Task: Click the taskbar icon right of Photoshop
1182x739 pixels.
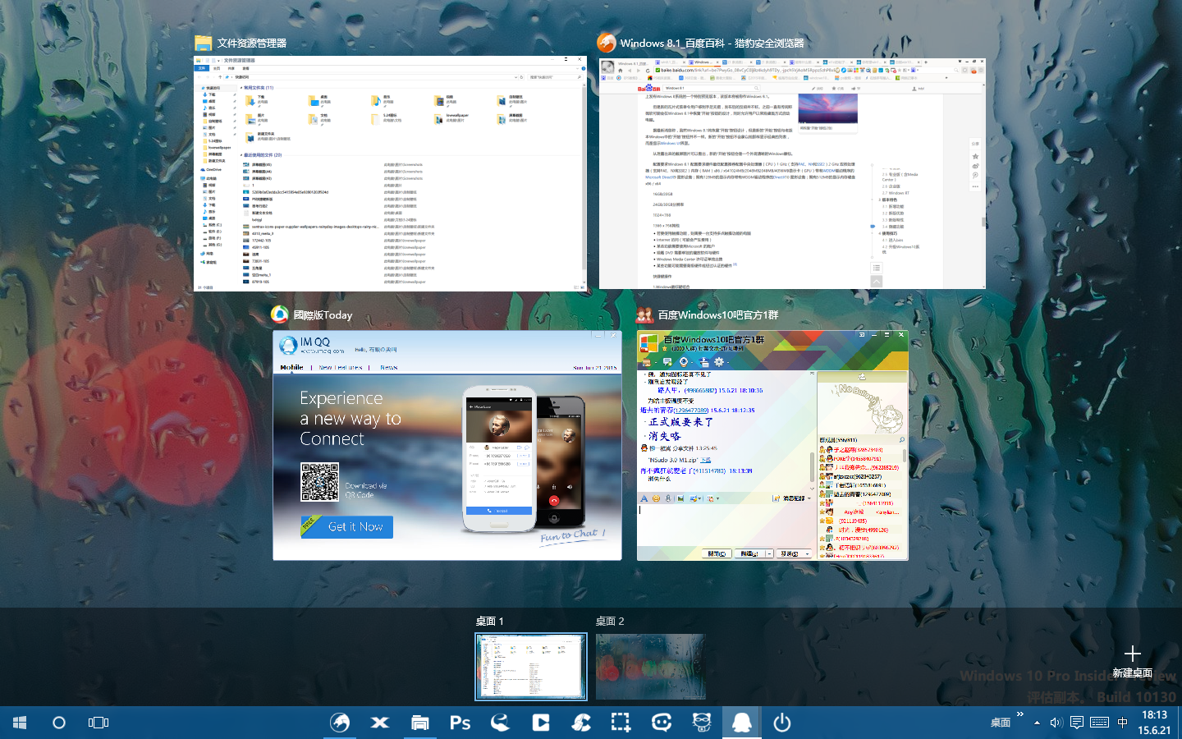Action: pyautogui.click(x=500, y=723)
